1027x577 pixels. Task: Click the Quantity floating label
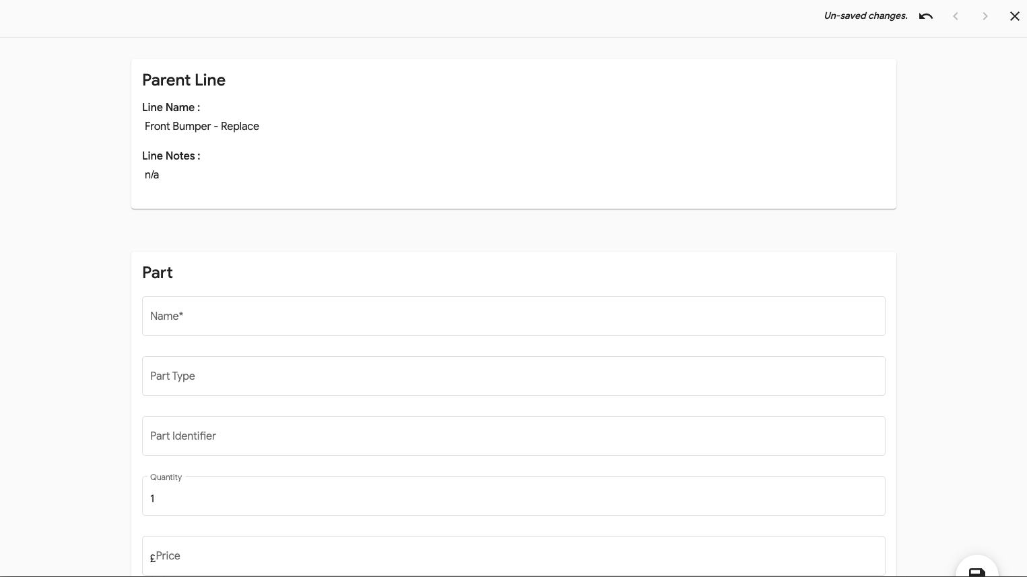coord(166,477)
